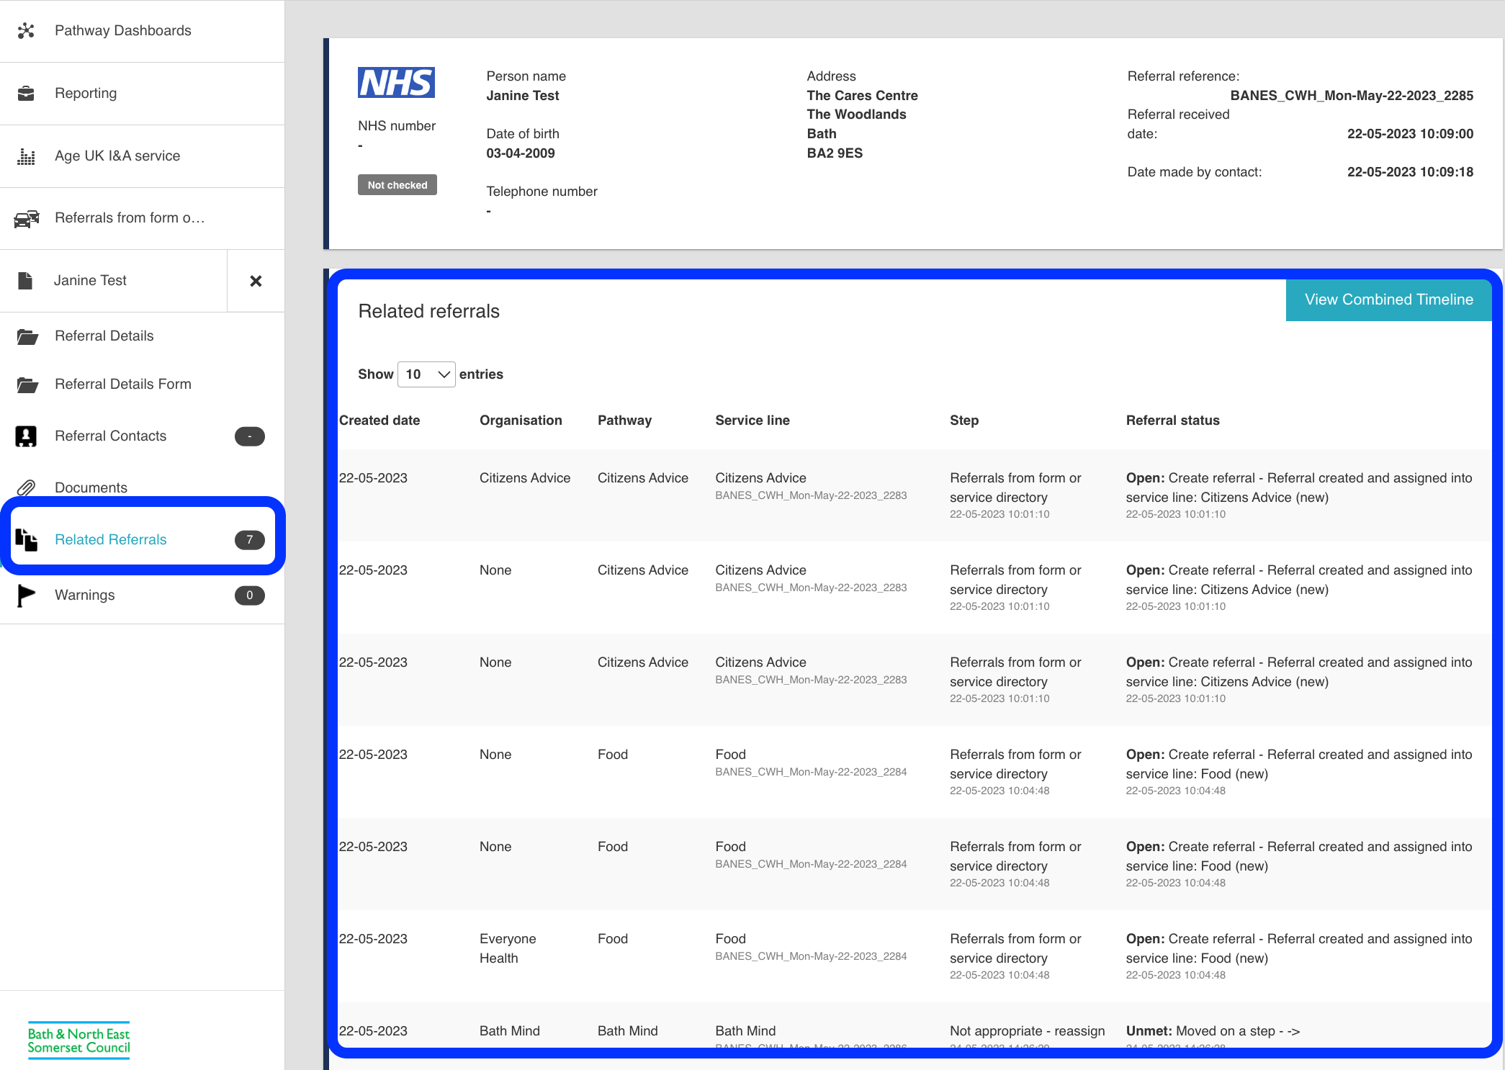Click the Pathway Dashboards network icon
The height and width of the screenshot is (1070, 1505).
point(26,30)
